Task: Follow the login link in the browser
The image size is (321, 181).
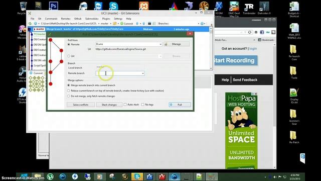Action: [x=253, y=49]
